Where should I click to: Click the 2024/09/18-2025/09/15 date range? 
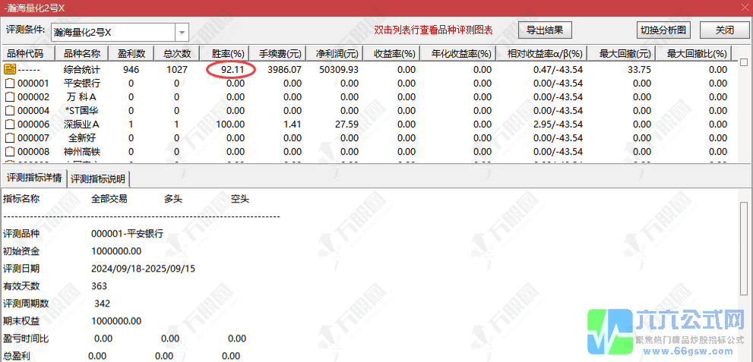[143, 269]
